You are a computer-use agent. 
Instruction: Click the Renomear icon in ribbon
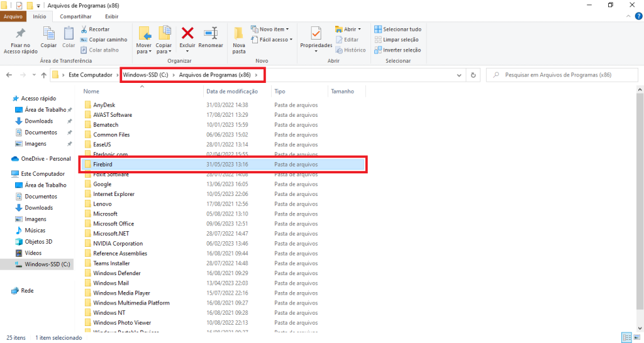pos(211,33)
